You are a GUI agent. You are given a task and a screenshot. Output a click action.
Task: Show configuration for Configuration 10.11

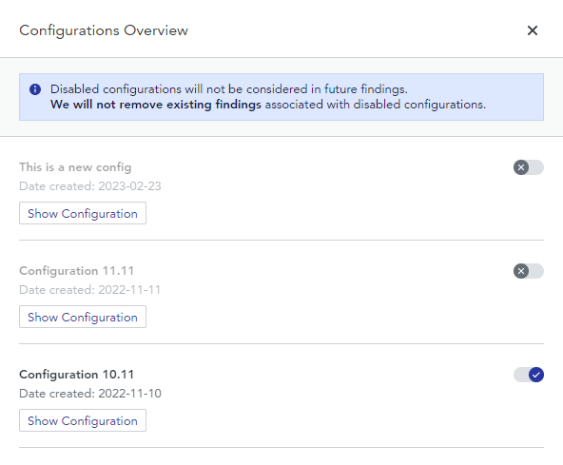[83, 420]
